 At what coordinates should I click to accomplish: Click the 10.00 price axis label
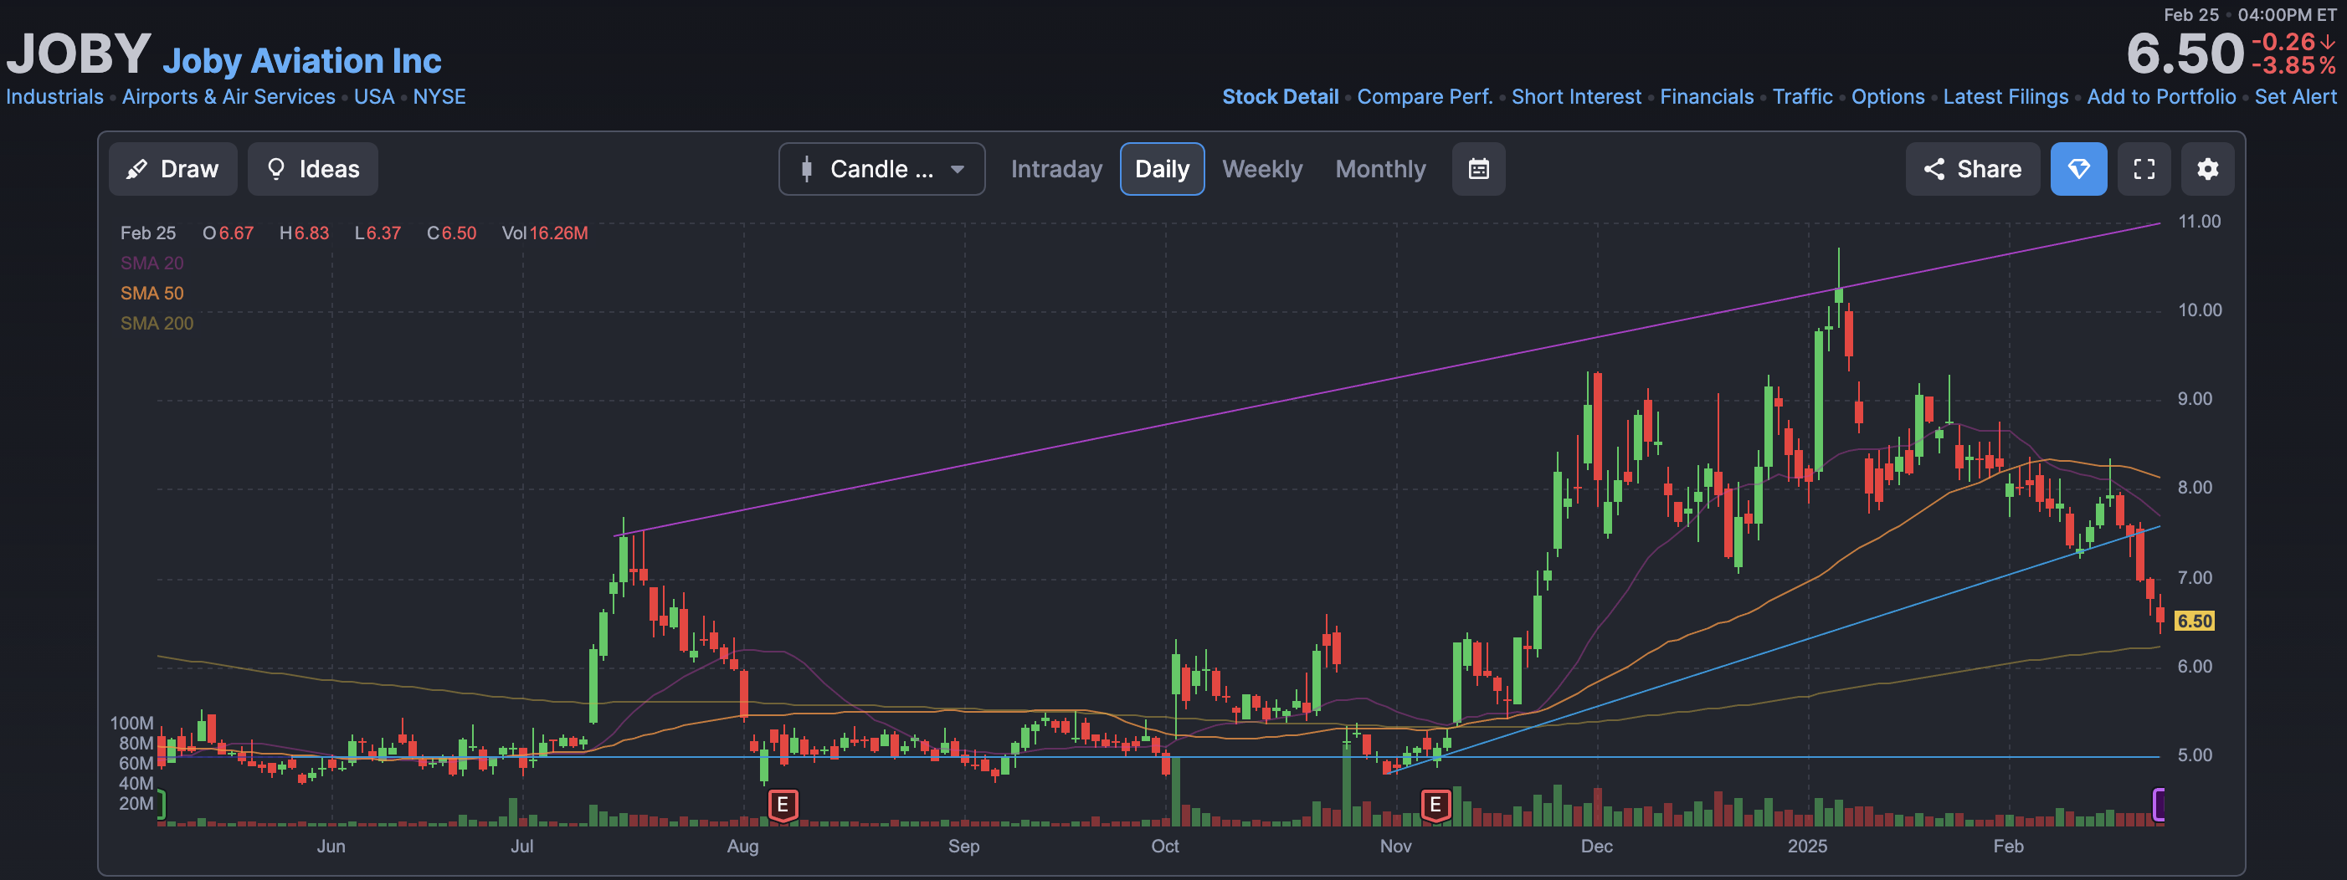point(2200,310)
